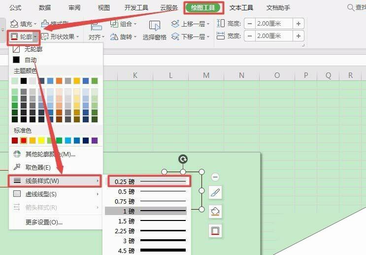The image size is (366, 255).
Task: Click the 旋转 rotate icon
Action: pyautogui.click(x=114, y=36)
